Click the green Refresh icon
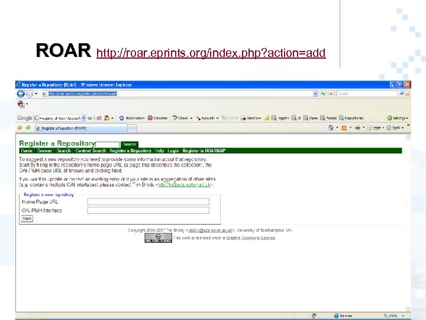 (x=323, y=94)
